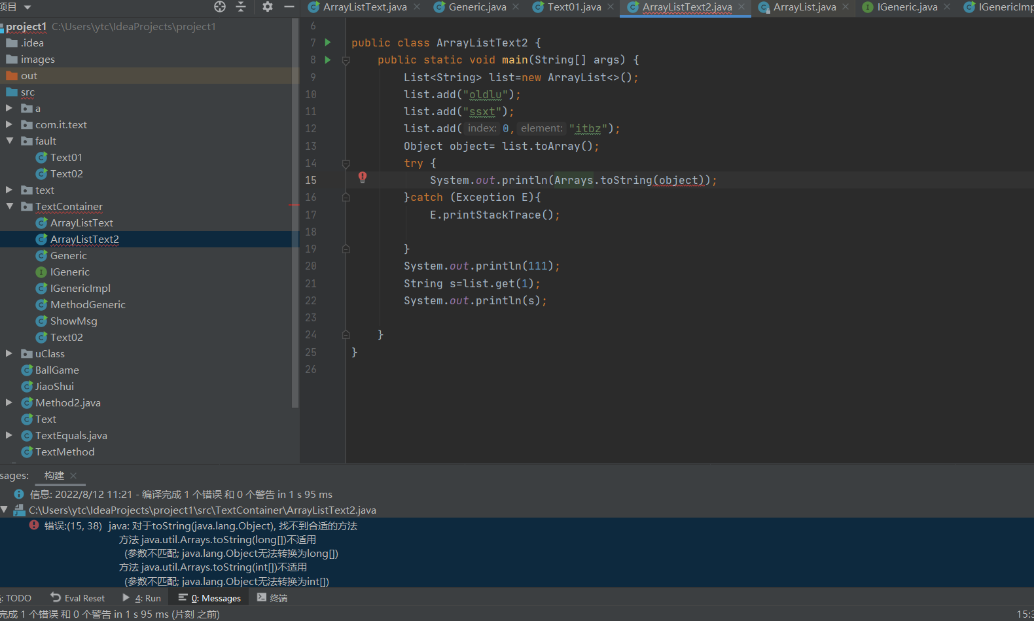Run class from gutter arrow on line 7
Image resolution: width=1034 pixels, height=621 pixels.
(x=328, y=43)
